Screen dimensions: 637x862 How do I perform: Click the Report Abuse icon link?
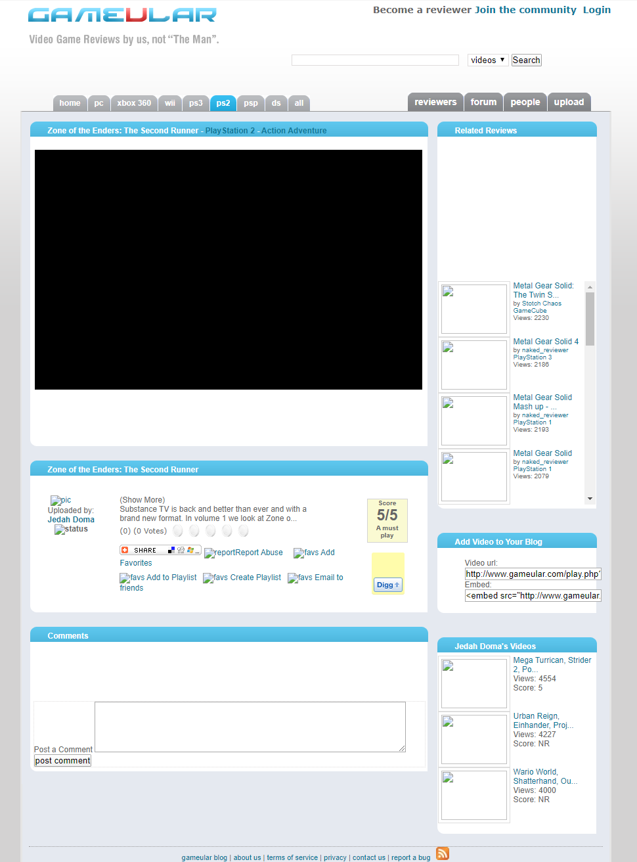click(210, 553)
